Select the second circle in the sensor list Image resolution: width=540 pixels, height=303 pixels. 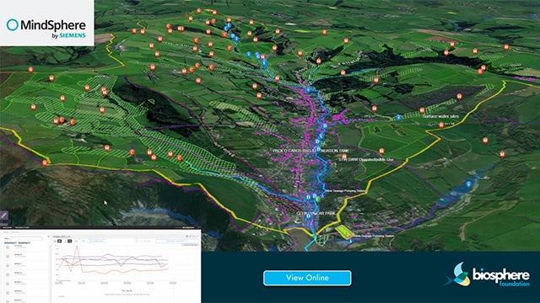pyautogui.click(x=8, y=256)
